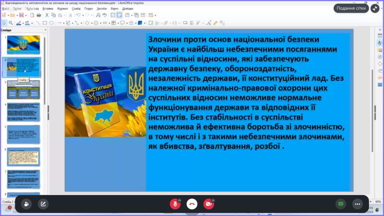Open the sidebar Navigator compass icon
The image size is (384, 216).
tap(379, 57)
